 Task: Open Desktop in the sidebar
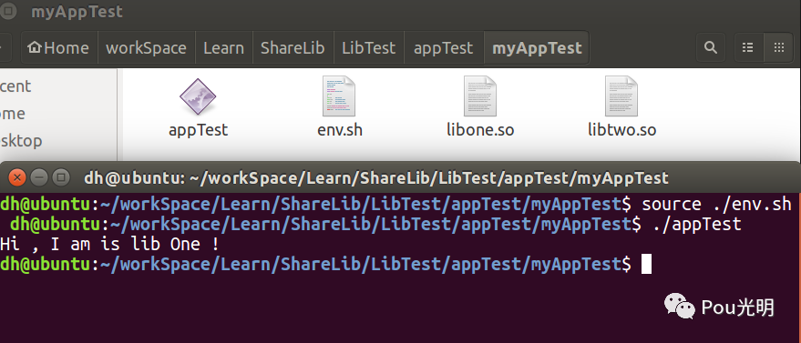coord(21,141)
